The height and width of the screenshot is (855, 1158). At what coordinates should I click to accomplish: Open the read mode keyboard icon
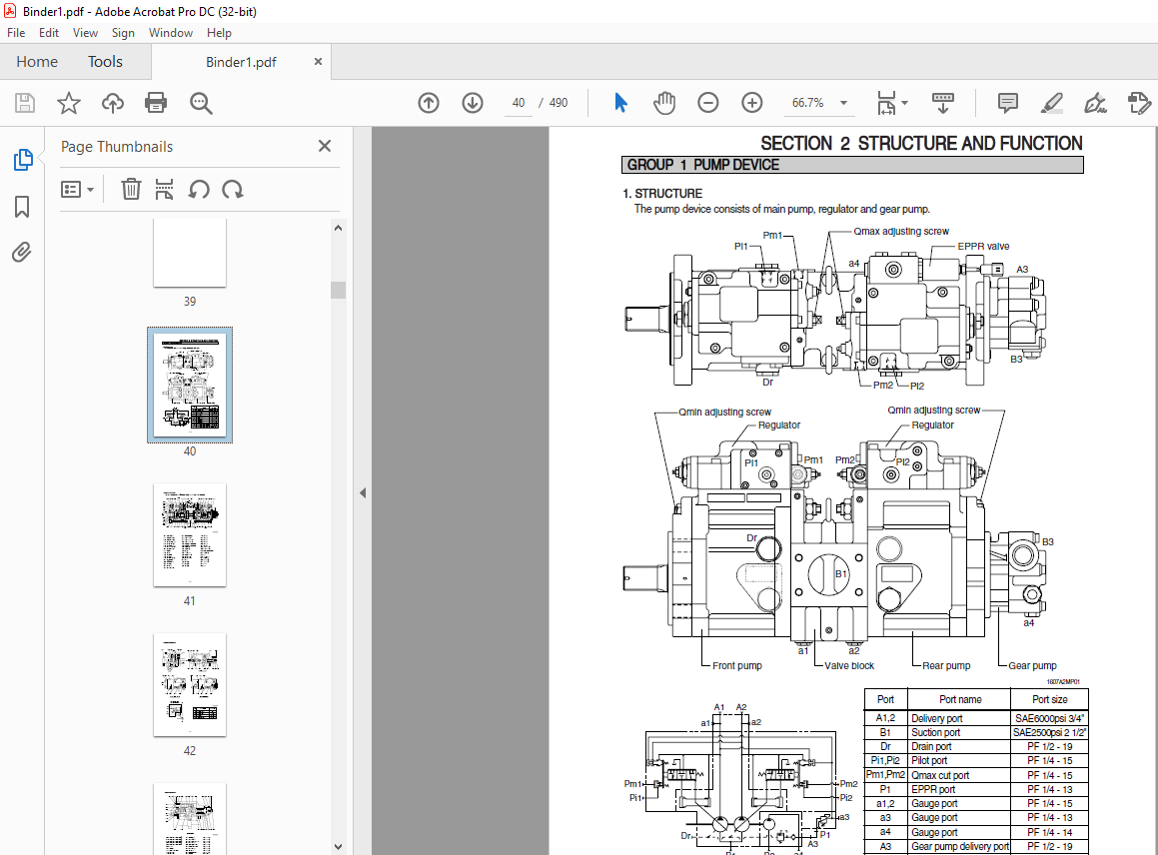point(943,103)
